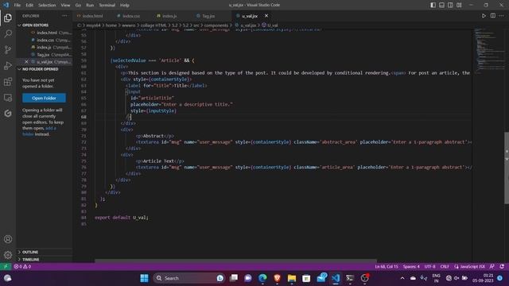
Task: Split the editor to the right
Action: pos(493,16)
